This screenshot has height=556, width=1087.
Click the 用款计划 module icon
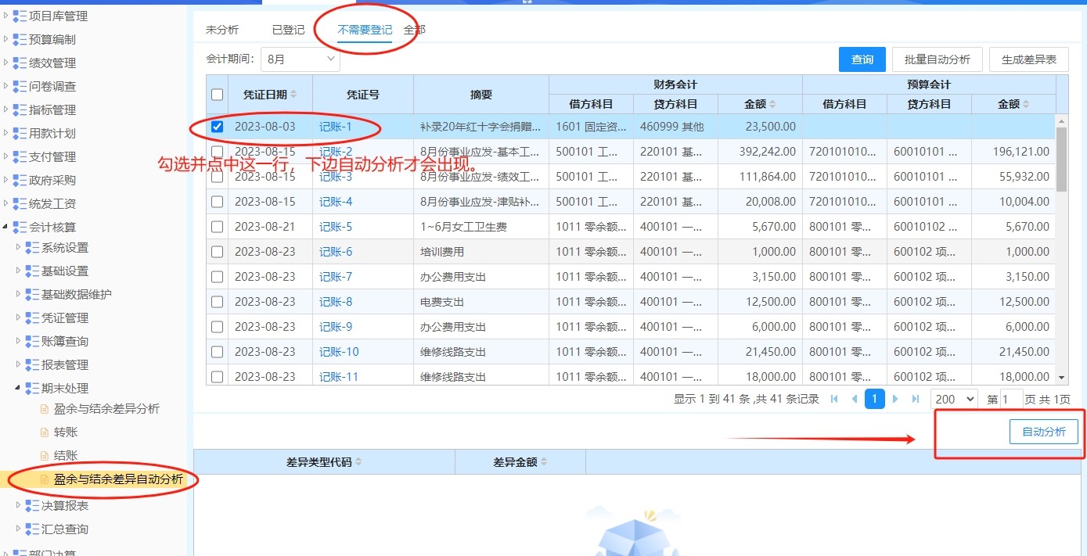point(20,133)
